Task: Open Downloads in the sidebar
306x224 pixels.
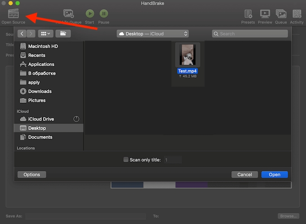Action: [49, 91]
